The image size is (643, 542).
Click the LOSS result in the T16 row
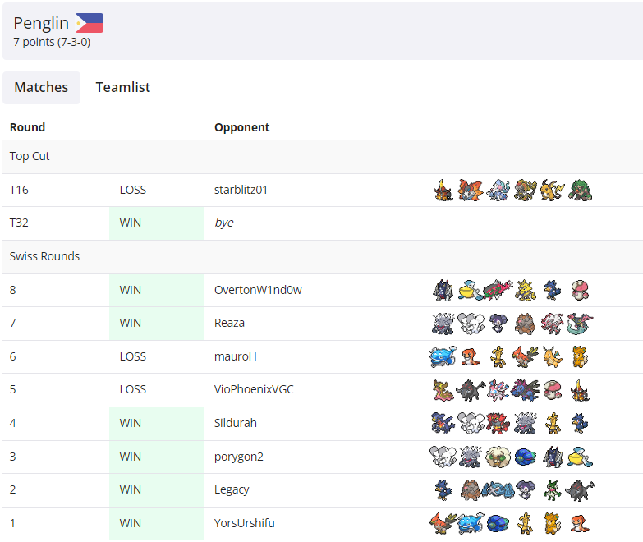click(133, 190)
